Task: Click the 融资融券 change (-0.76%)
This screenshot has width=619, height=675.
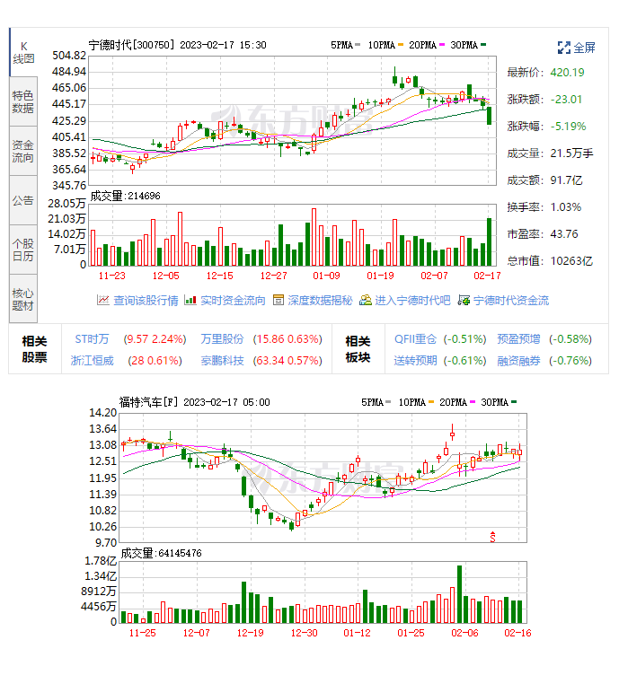Action: click(570, 360)
